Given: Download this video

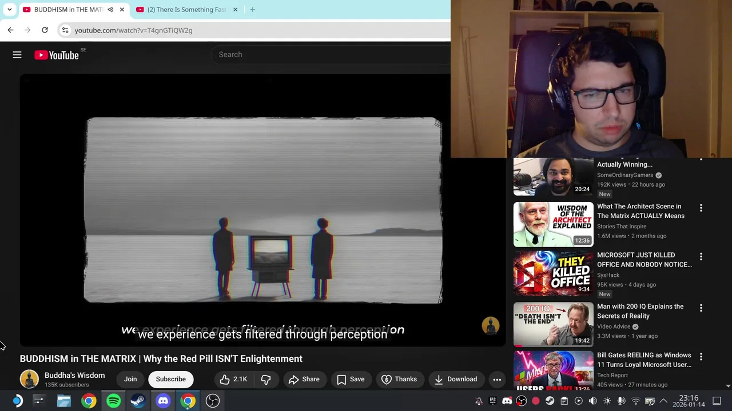Looking at the screenshot, I should [x=456, y=379].
